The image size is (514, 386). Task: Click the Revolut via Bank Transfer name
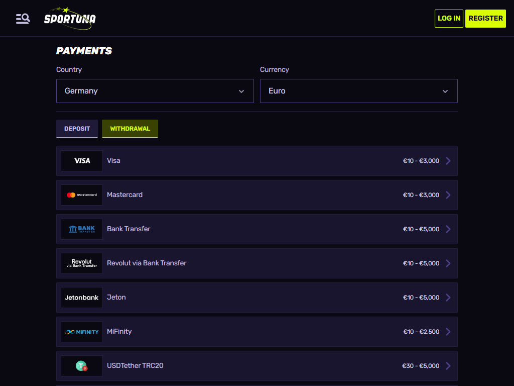click(x=147, y=263)
